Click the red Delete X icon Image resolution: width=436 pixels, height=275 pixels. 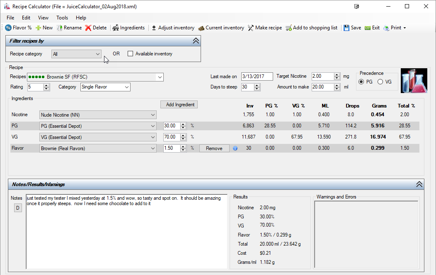click(88, 28)
